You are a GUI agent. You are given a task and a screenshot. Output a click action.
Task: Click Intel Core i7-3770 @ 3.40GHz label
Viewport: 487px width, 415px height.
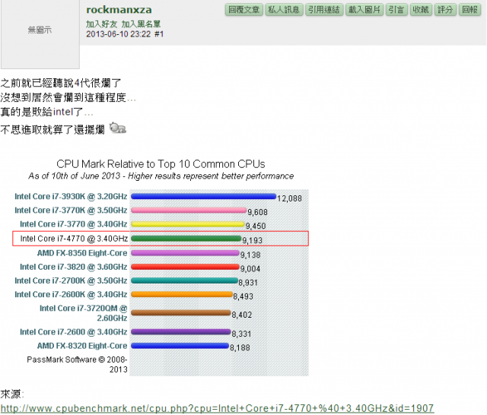74,224
